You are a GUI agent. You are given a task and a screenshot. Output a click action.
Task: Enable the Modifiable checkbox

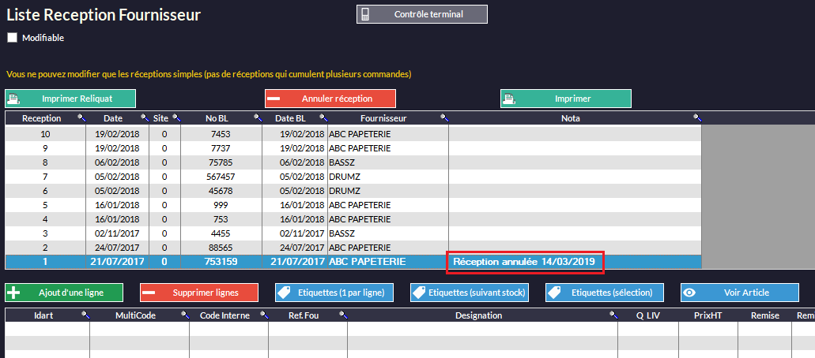[12, 37]
